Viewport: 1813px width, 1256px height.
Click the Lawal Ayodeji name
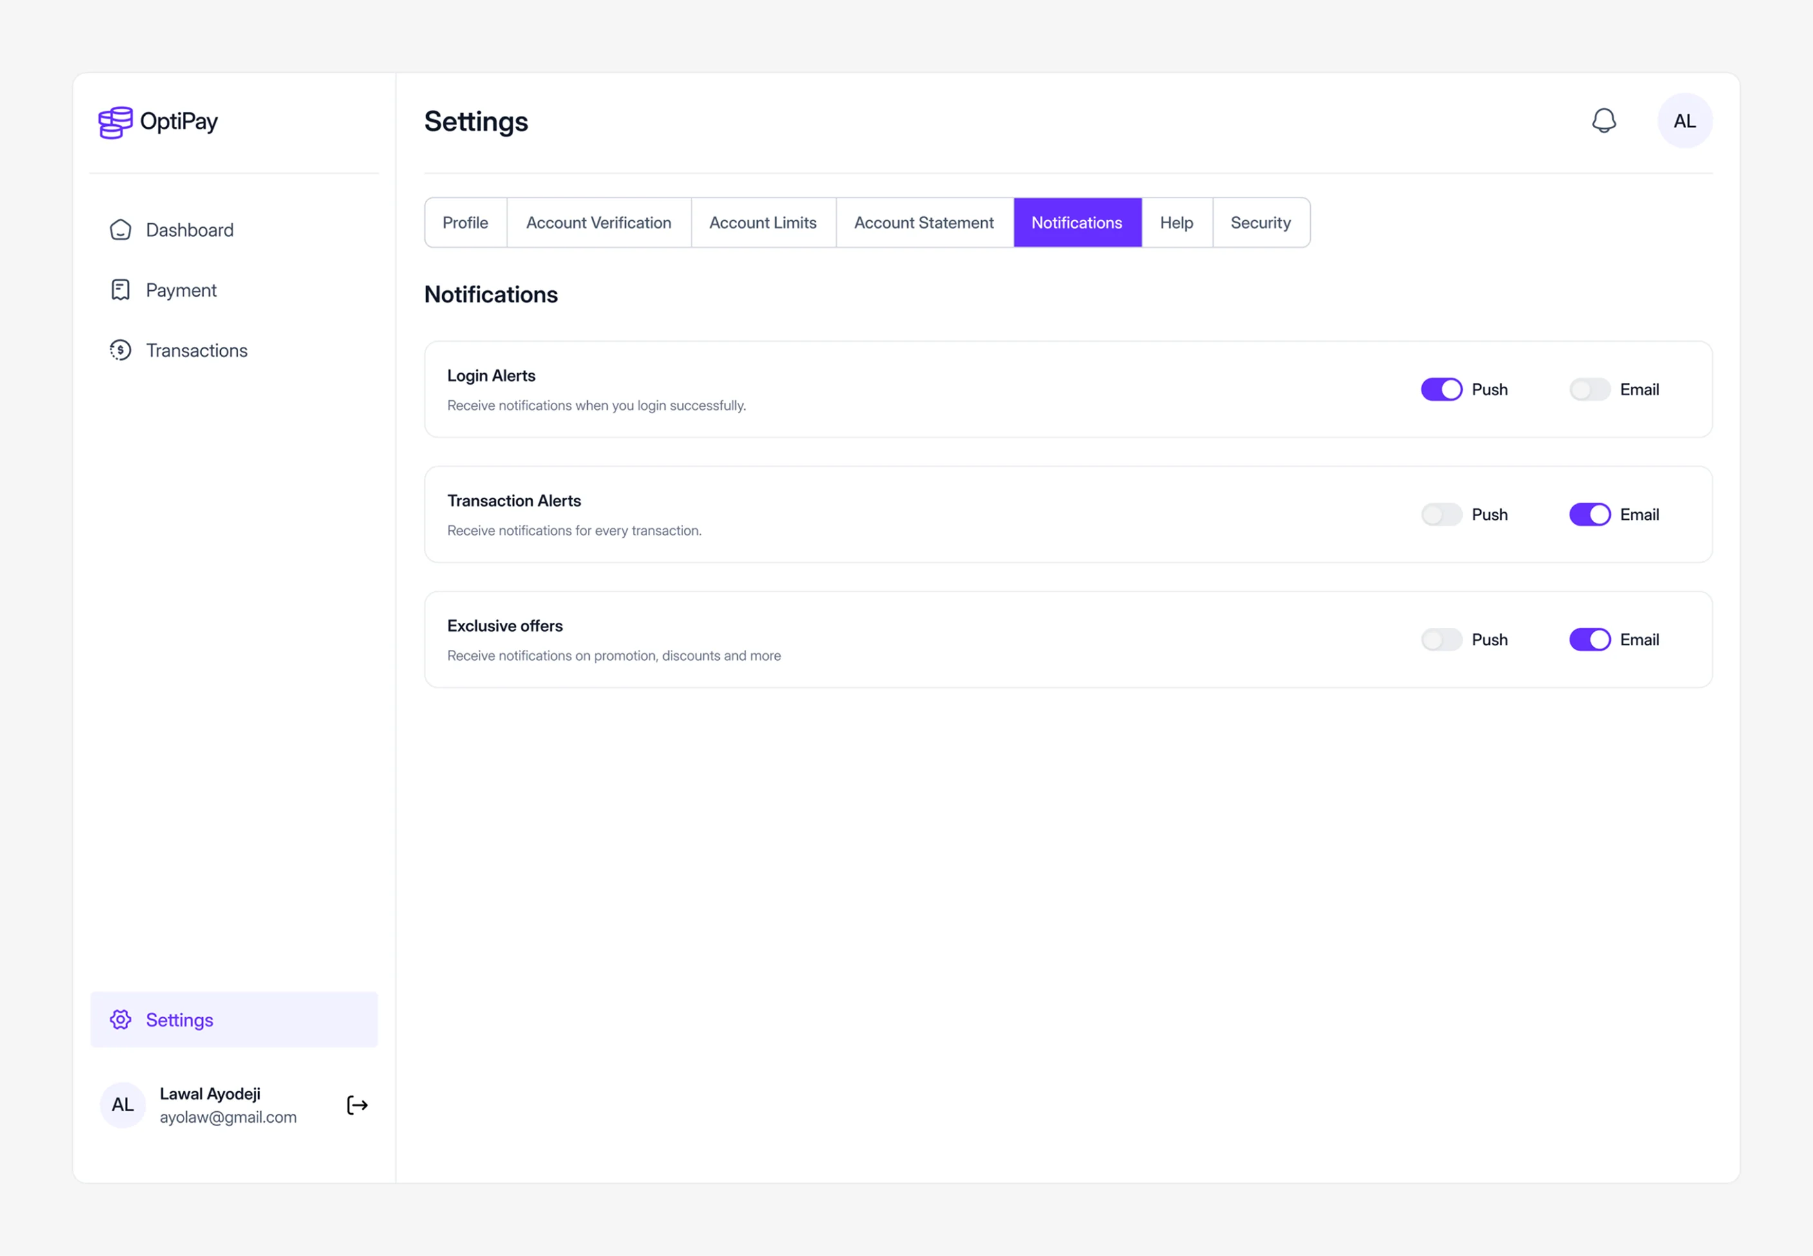[x=210, y=1094]
